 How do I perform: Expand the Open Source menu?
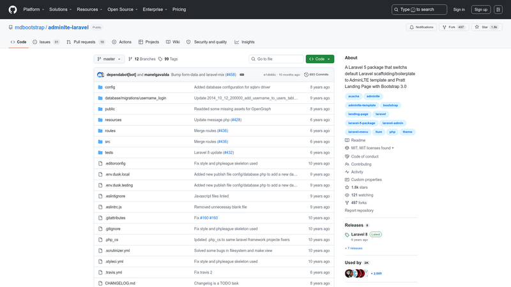(123, 10)
